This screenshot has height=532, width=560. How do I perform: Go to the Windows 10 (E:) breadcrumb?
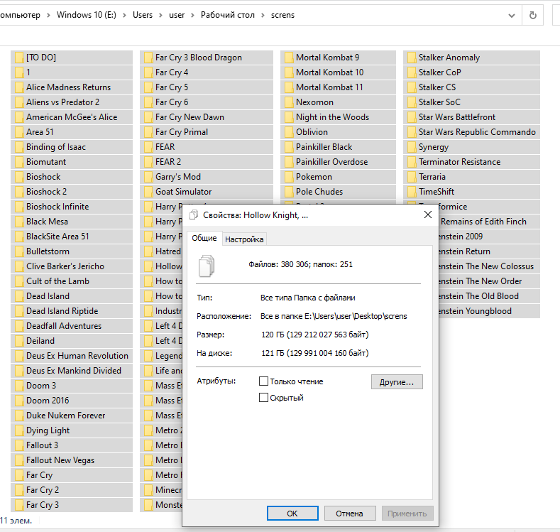pyautogui.click(x=87, y=15)
